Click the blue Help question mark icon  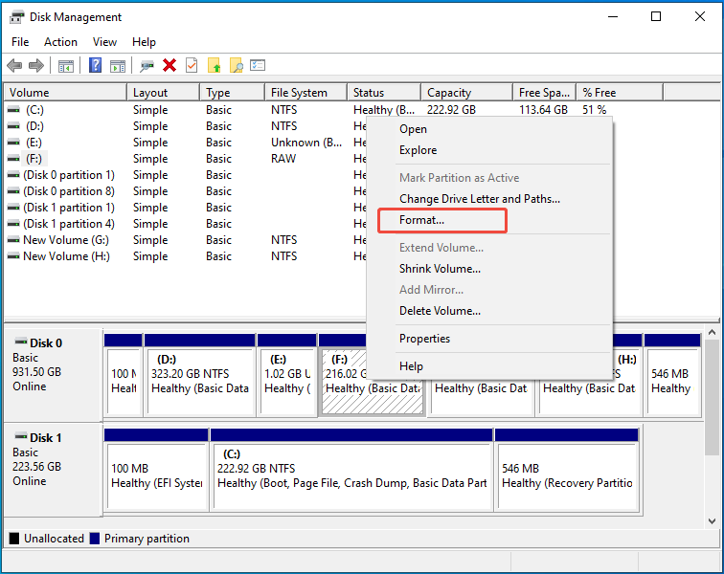(96, 65)
